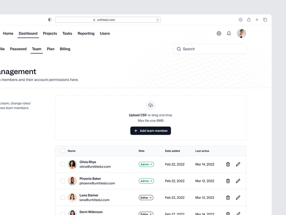Image resolution: width=286 pixels, height=215 pixels.
Task: Open the Editor role dropdown for Lana Steiner
Action: tap(145, 197)
